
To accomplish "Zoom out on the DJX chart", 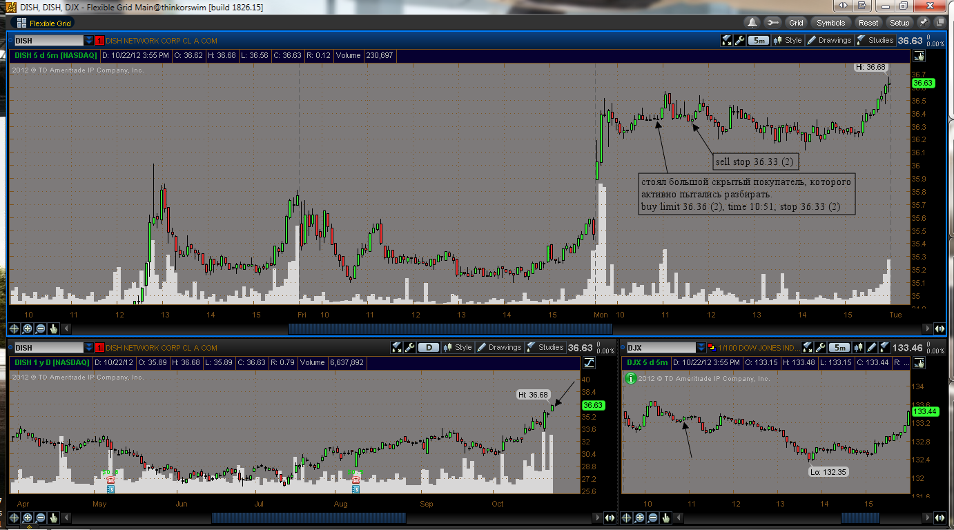I will pyautogui.click(x=653, y=517).
